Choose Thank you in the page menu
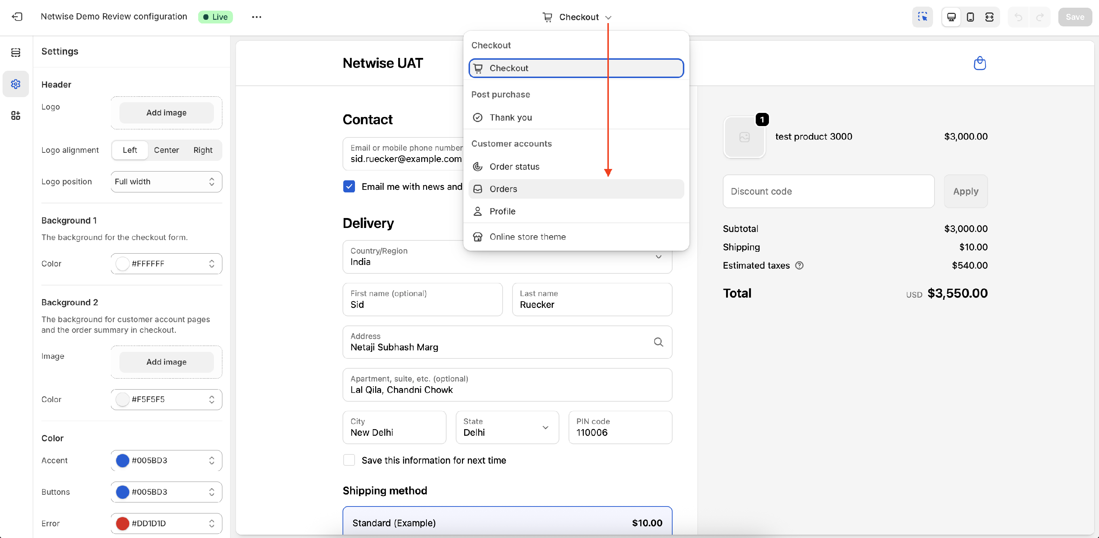Screen dimensions: 1099x538 (x=510, y=117)
